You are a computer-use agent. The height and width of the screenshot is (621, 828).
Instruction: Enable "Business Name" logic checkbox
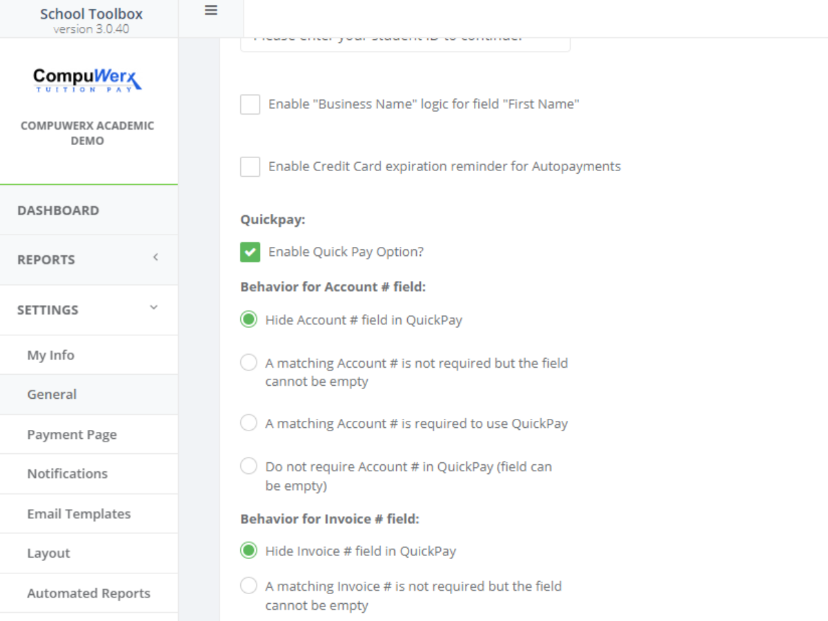point(250,104)
